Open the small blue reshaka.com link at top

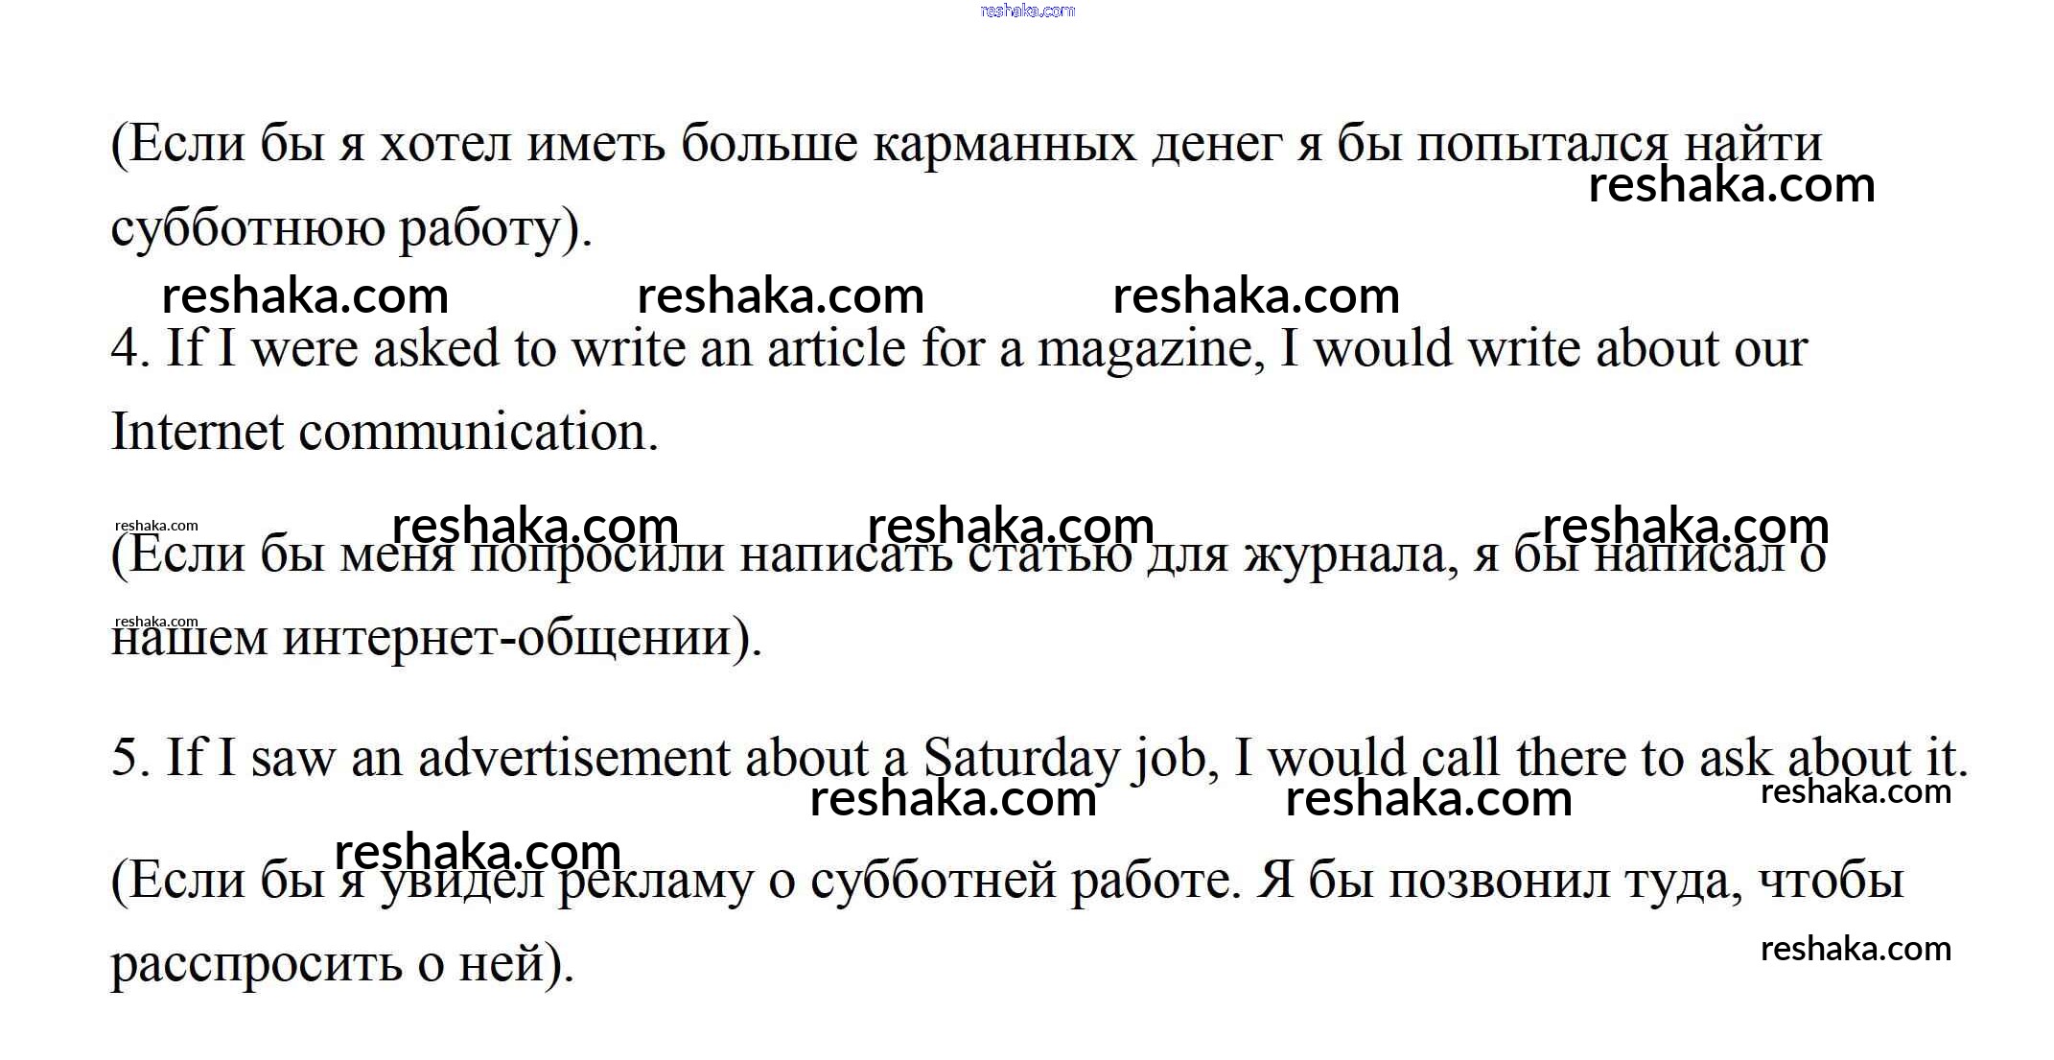point(1027,12)
